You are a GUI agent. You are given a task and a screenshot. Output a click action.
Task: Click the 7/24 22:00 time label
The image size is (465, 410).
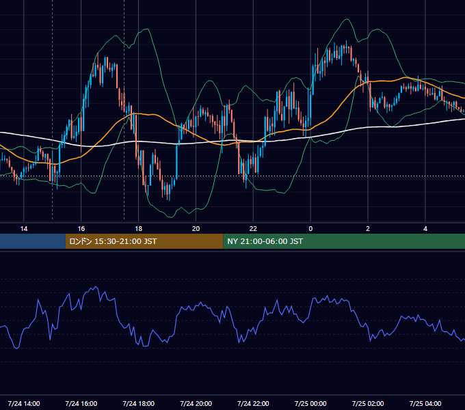click(253, 403)
